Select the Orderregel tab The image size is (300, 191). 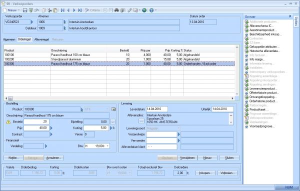pos(24,39)
